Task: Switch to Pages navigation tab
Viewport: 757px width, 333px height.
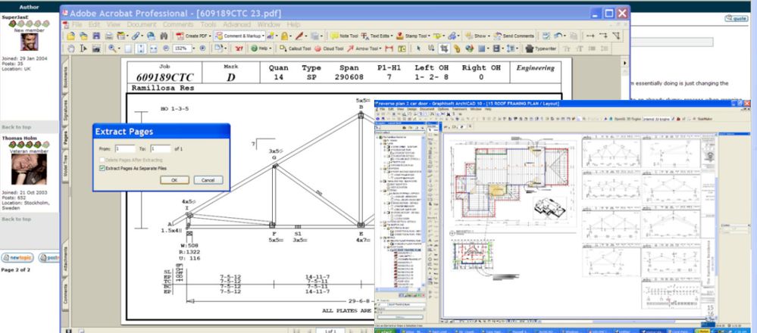Action: pos(66,137)
